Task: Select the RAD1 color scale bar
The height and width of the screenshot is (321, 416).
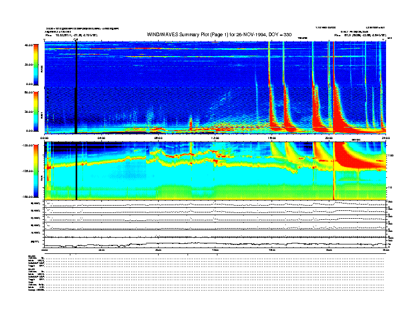Action: pyautogui.click(x=36, y=111)
